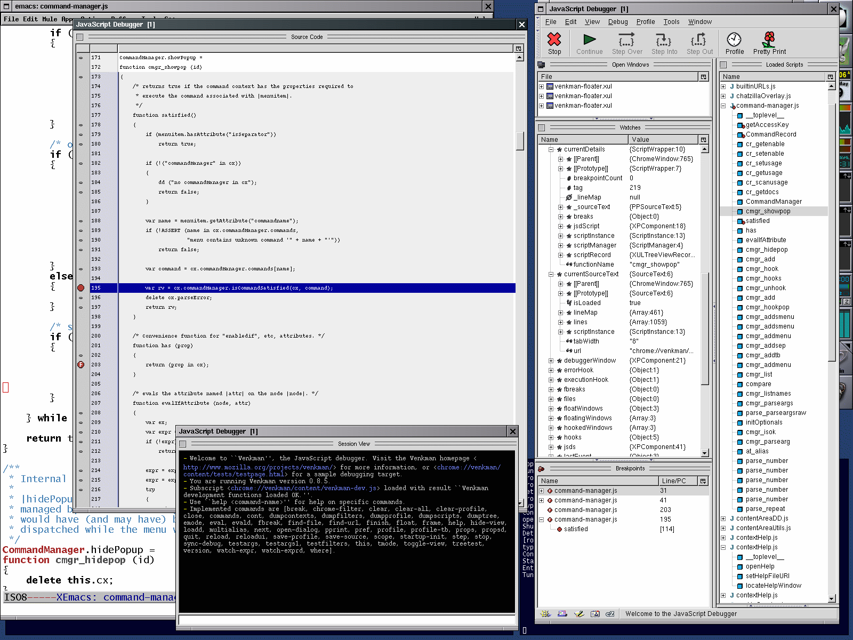853x640 pixels.
Task: Click column picker in Watches header
Action: coord(704,140)
